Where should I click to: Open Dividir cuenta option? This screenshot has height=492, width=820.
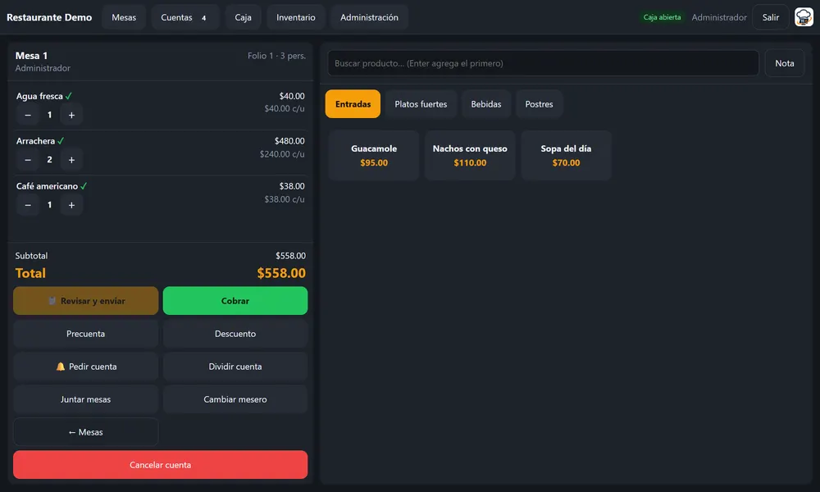pos(235,367)
